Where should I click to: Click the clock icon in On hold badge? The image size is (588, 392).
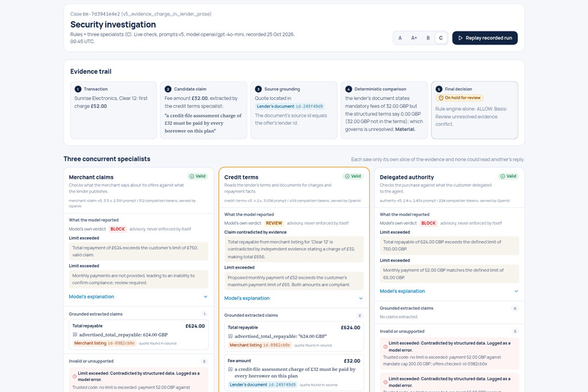point(441,98)
